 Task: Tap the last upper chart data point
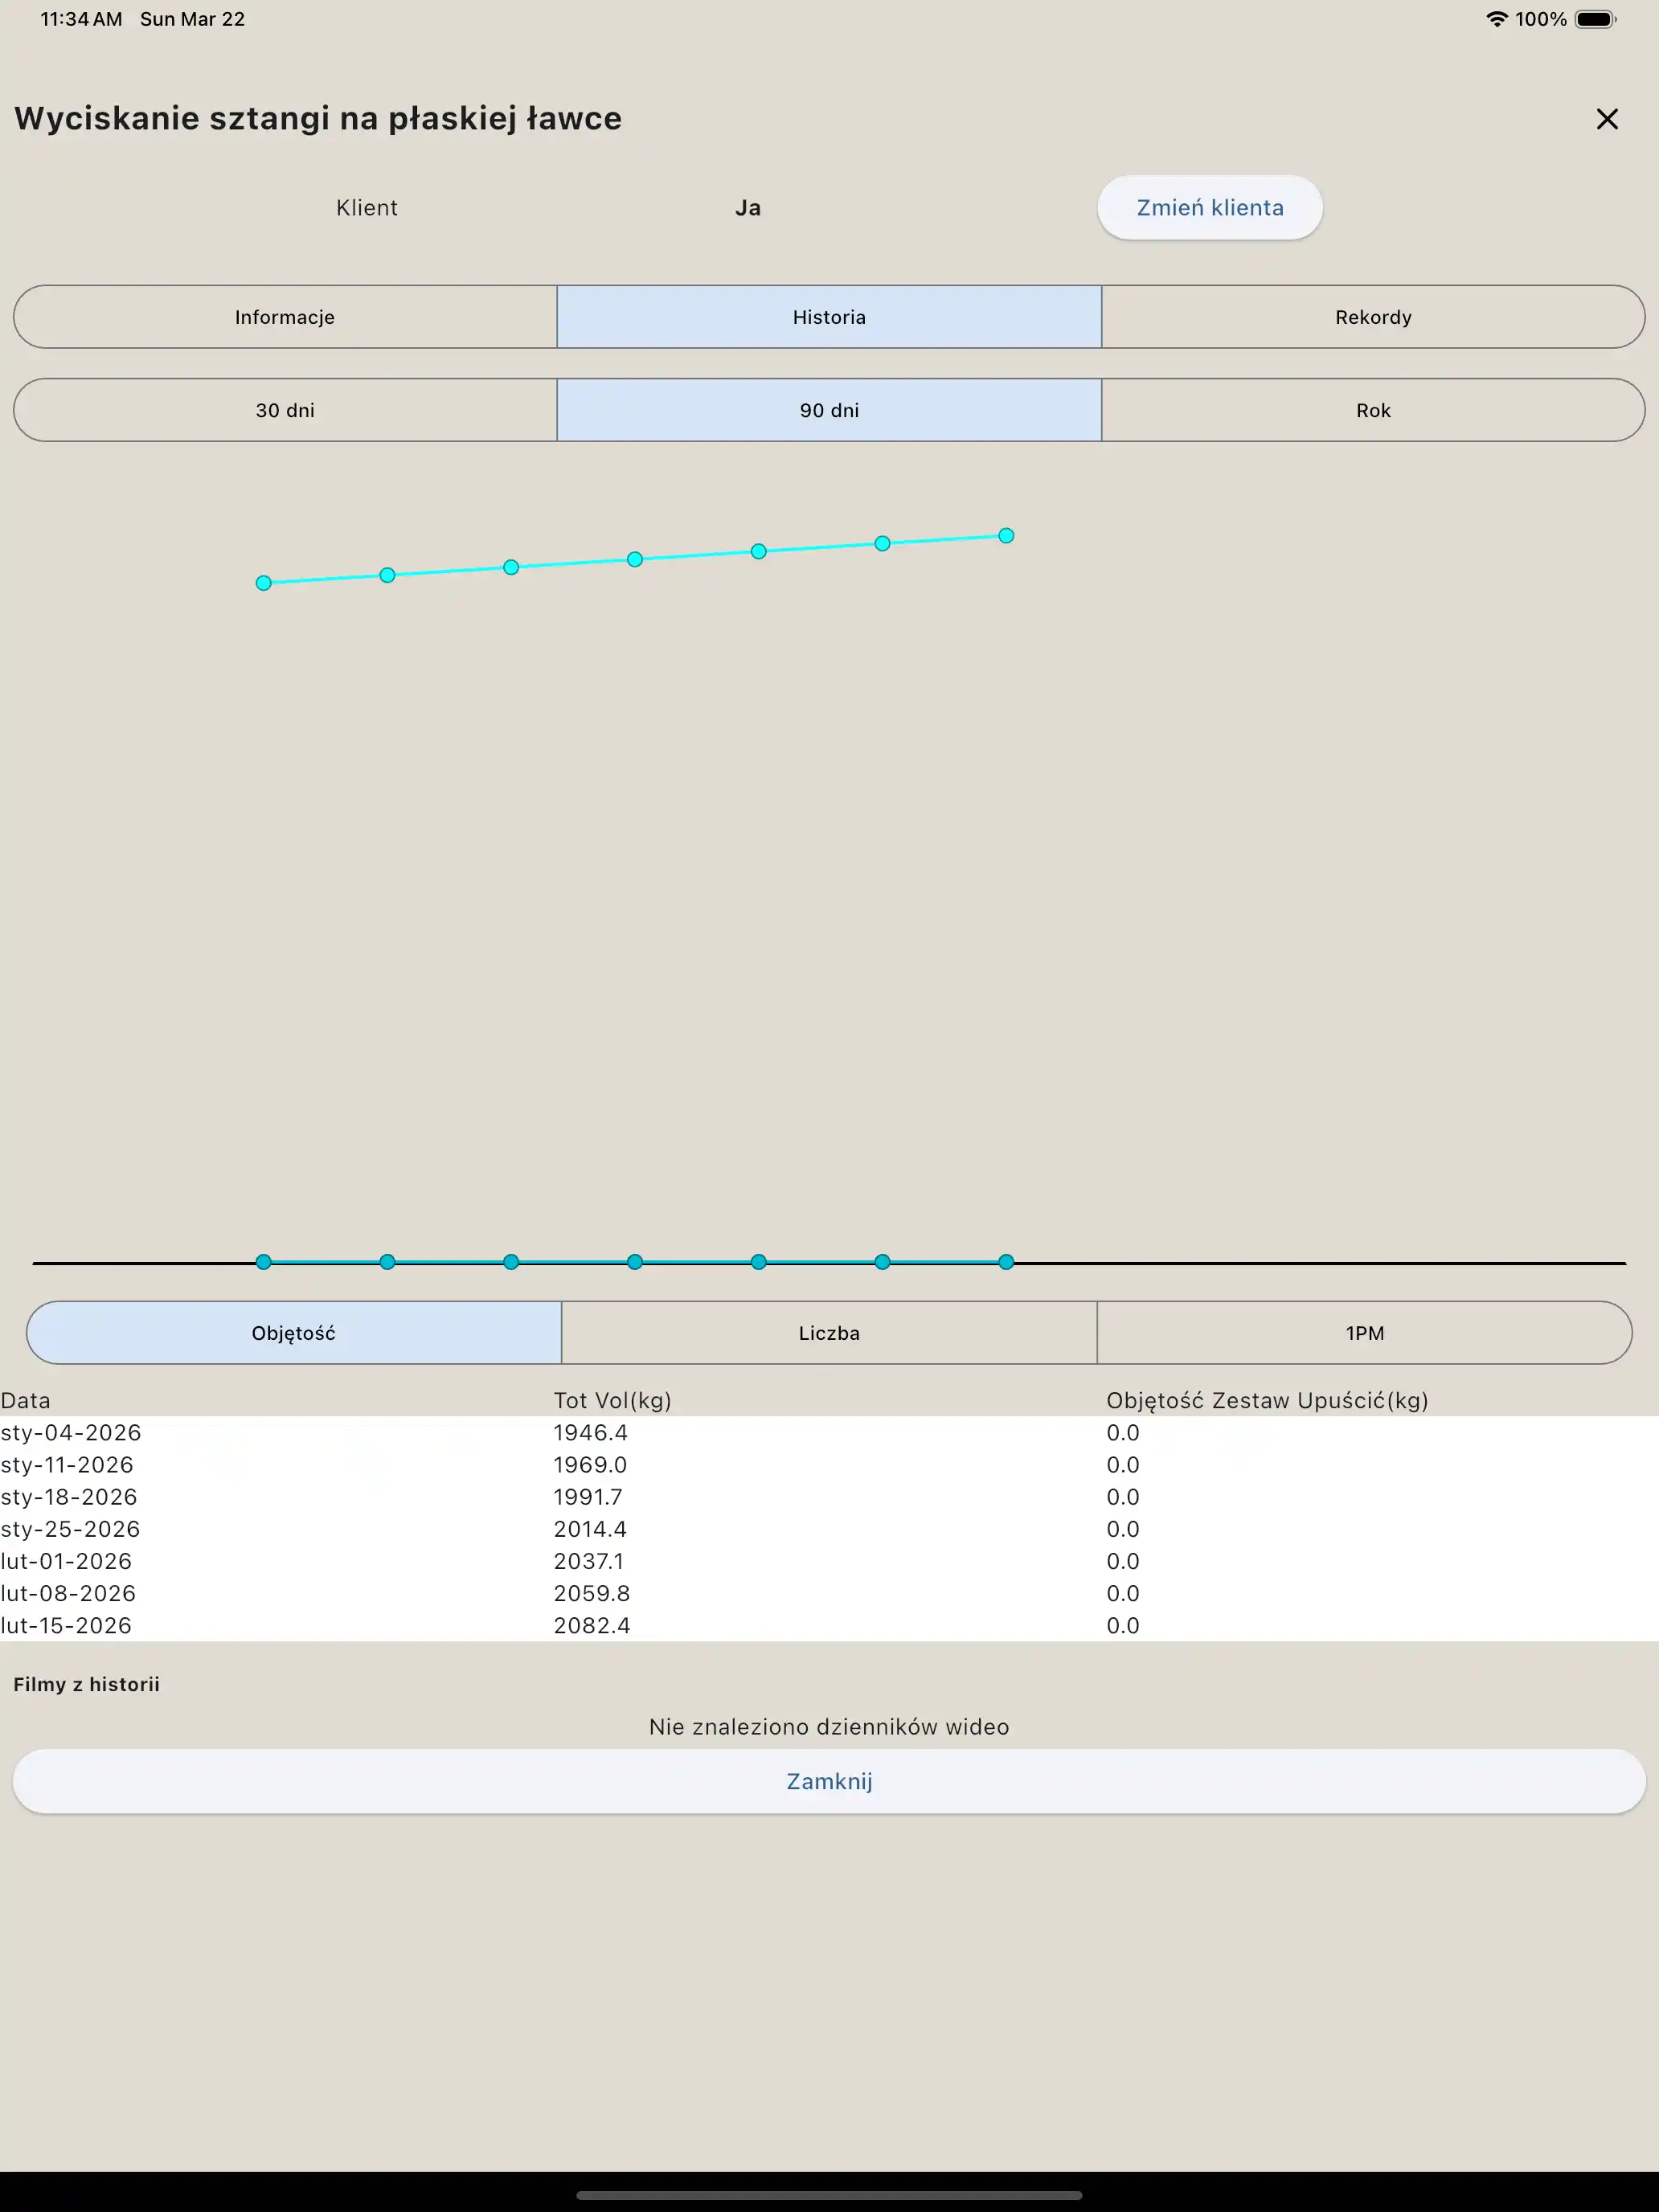(1006, 536)
